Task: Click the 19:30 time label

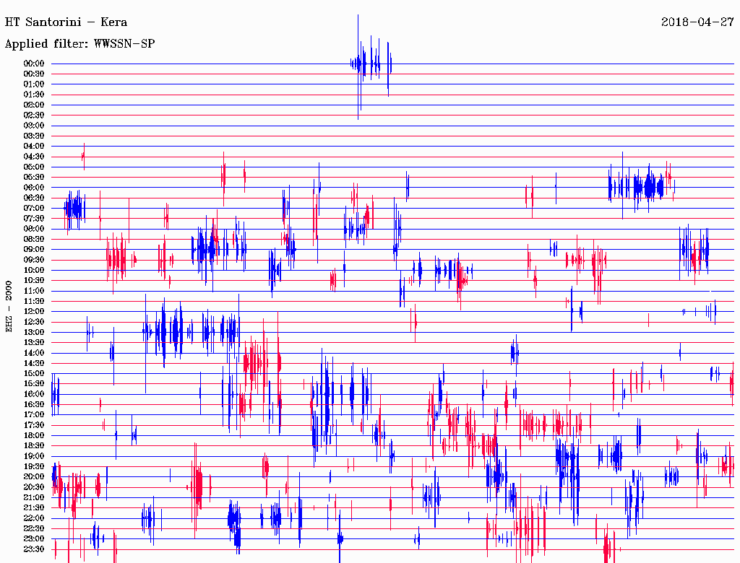Action: pyautogui.click(x=34, y=466)
